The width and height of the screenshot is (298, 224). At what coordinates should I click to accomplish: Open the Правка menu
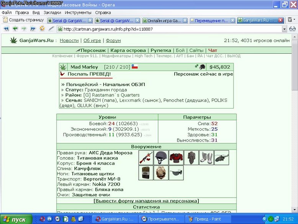pyautogui.click(x=22, y=13)
